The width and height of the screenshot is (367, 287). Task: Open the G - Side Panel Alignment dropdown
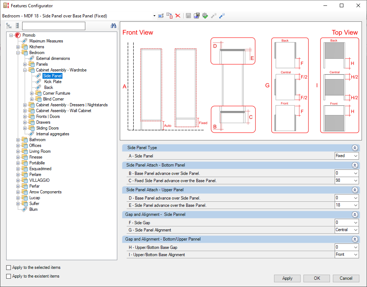[x=347, y=230]
